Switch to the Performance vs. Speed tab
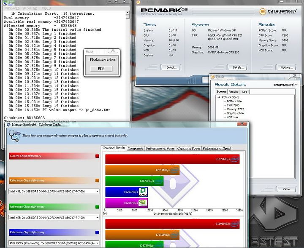 (x=217, y=148)
